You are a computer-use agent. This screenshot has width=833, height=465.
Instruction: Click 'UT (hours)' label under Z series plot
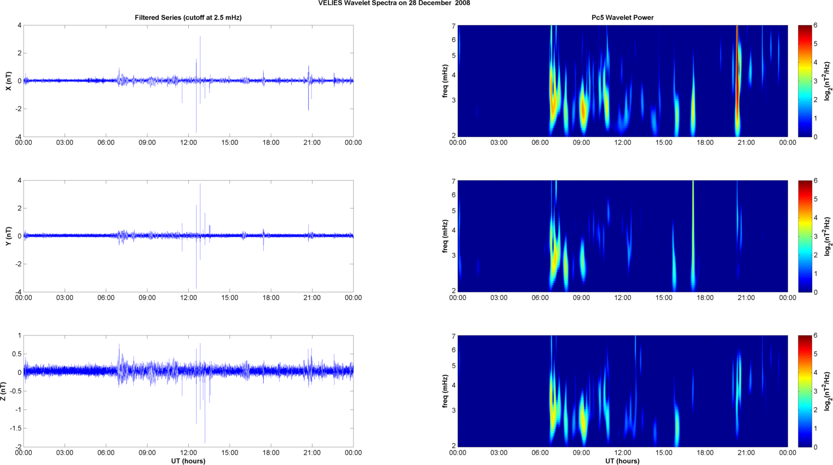point(188,461)
